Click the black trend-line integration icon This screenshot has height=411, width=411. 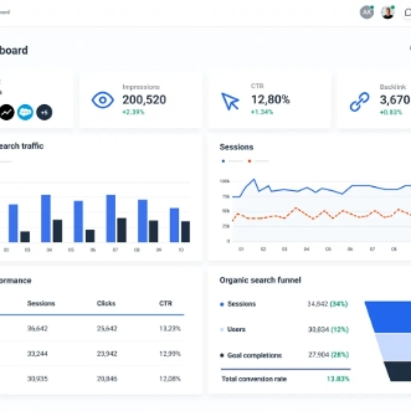tap(7, 112)
